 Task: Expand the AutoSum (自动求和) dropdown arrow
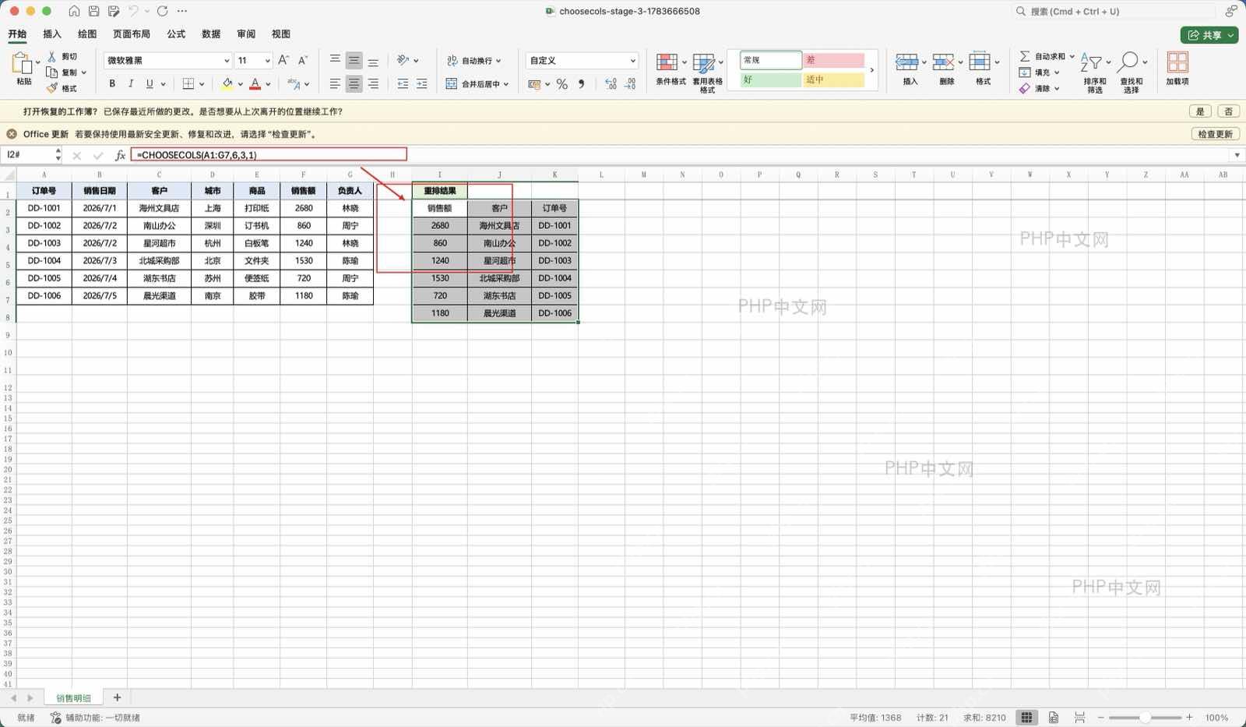[x=1072, y=57]
